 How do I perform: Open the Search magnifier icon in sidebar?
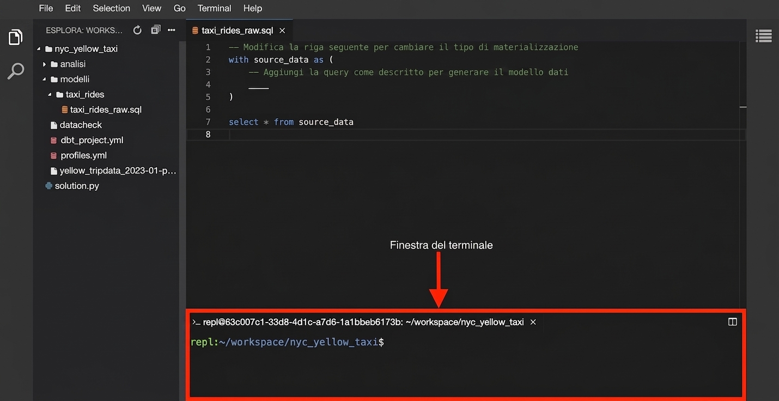click(16, 71)
